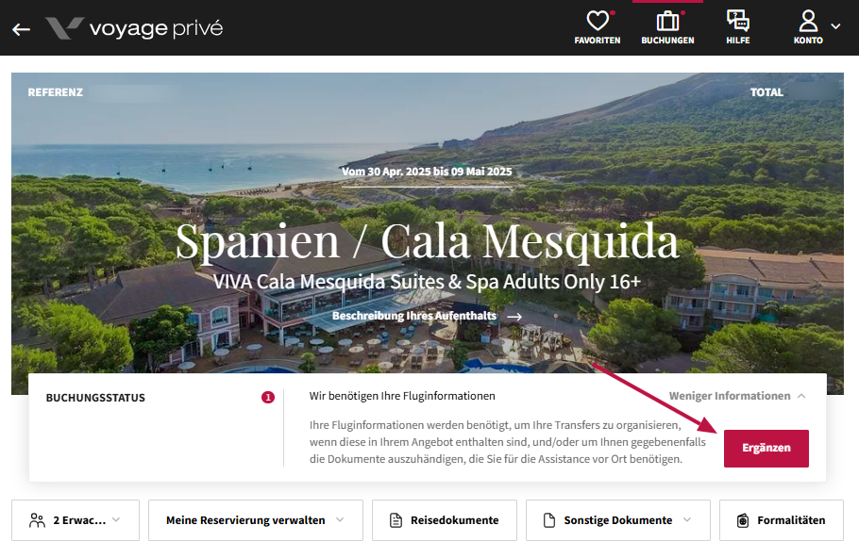The height and width of the screenshot is (558, 859).
Task: Click the Voyage Privé logo
Action: click(134, 28)
